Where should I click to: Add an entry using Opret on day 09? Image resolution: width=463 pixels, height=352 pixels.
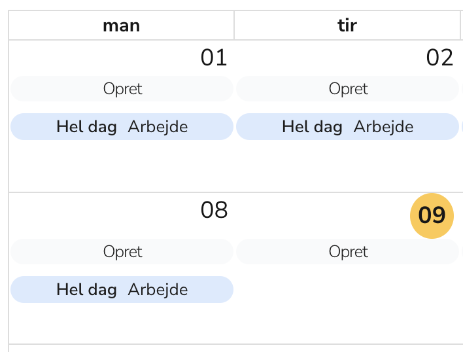[x=348, y=252]
